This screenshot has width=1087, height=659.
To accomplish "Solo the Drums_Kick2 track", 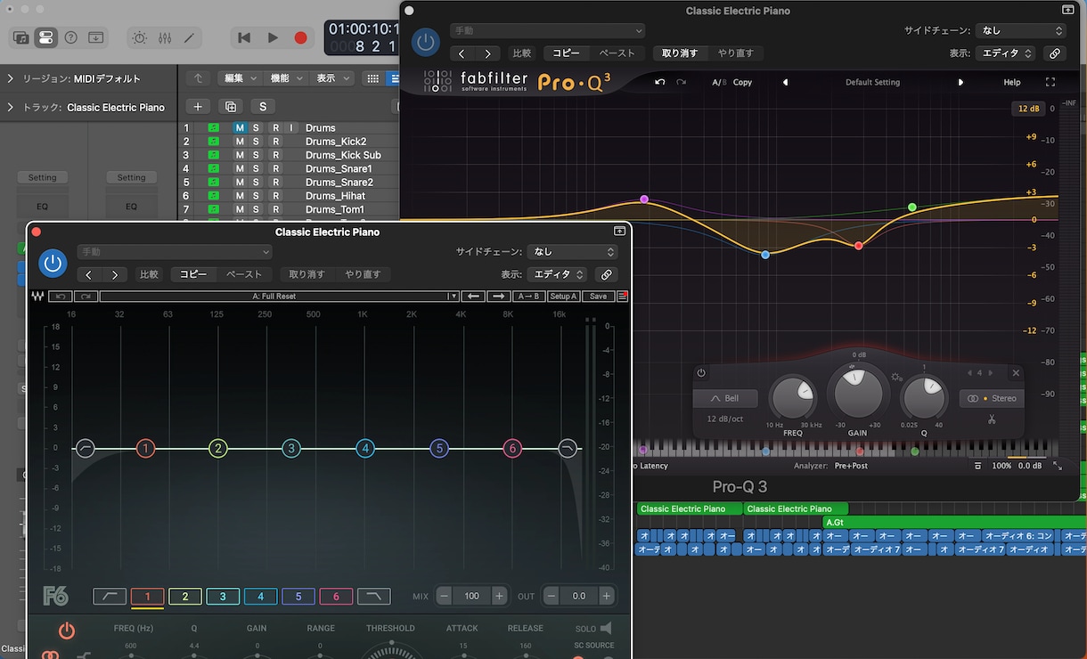I will point(256,142).
